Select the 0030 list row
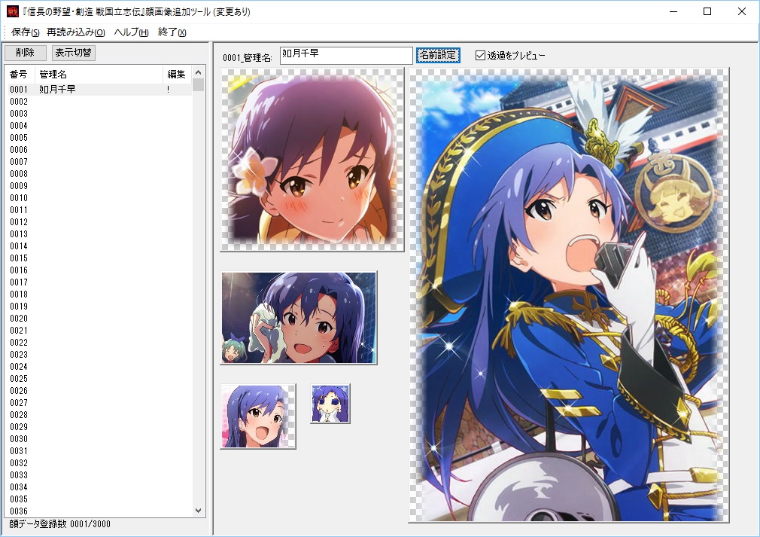 coord(99,439)
